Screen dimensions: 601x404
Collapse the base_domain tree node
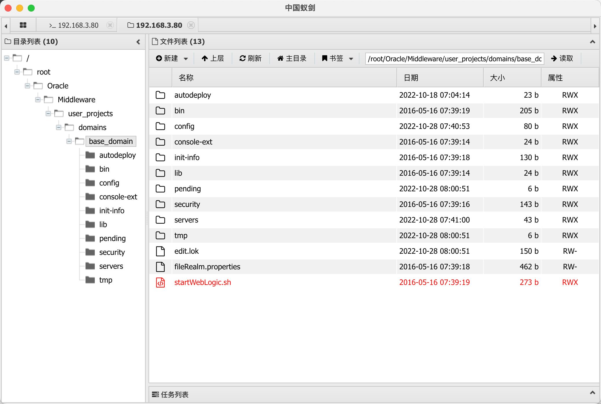(69, 141)
